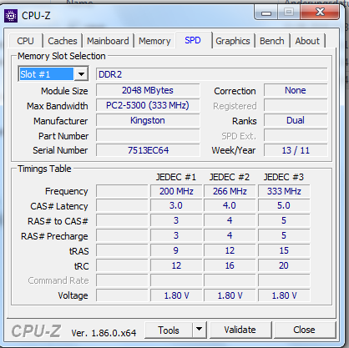The height and width of the screenshot is (348, 349).
Task: Click the CAS# Latency 3.0 cell
Action: [x=176, y=205]
